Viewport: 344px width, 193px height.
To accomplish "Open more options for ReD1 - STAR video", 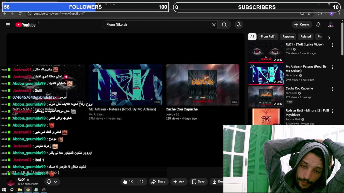I will (332, 45).
